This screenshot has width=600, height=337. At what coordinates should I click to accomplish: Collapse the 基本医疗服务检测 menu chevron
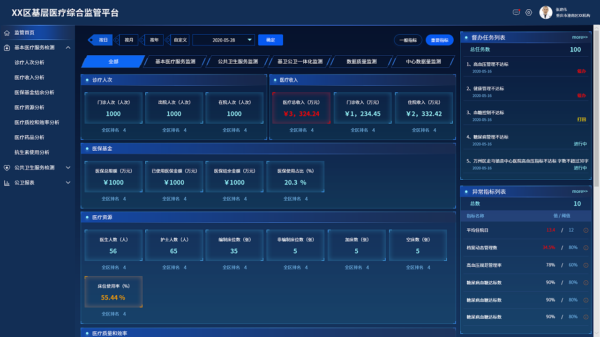pos(68,48)
